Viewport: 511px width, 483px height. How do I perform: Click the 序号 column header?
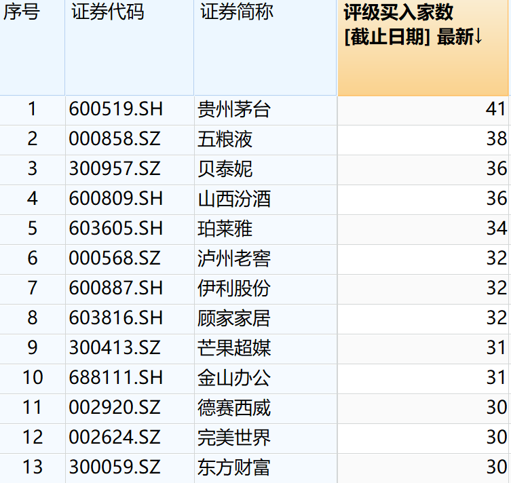click(x=33, y=47)
